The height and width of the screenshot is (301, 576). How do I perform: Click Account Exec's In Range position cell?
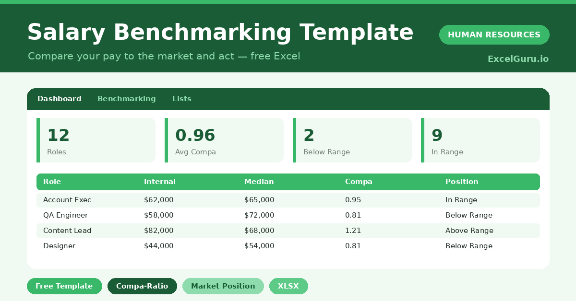point(461,200)
